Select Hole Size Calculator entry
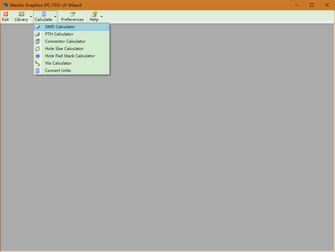 (x=72, y=49)
